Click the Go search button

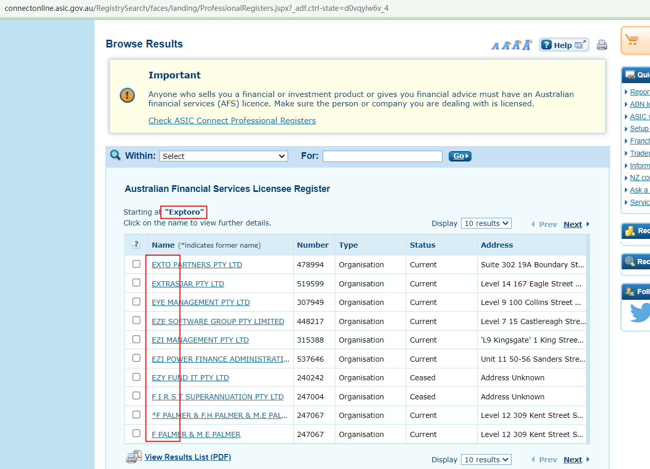pyautogui.click(x=459, y=156)
